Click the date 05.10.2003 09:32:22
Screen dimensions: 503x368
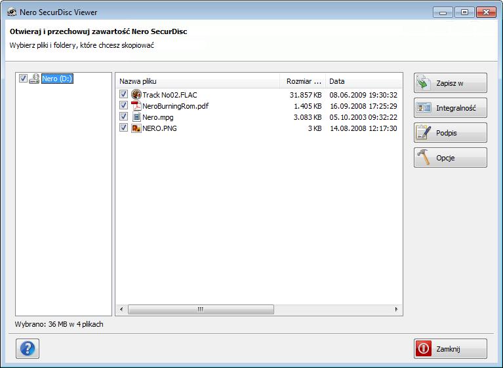coord(363,117)
